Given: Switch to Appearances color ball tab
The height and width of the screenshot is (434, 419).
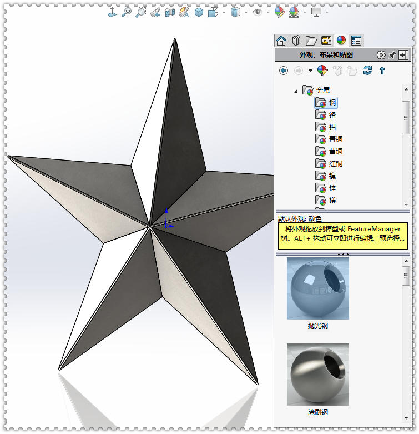Looking at the screenshot, I should coord(341,41).
